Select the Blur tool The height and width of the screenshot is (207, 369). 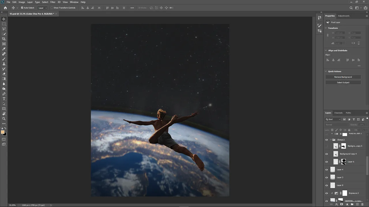(4, 84)
